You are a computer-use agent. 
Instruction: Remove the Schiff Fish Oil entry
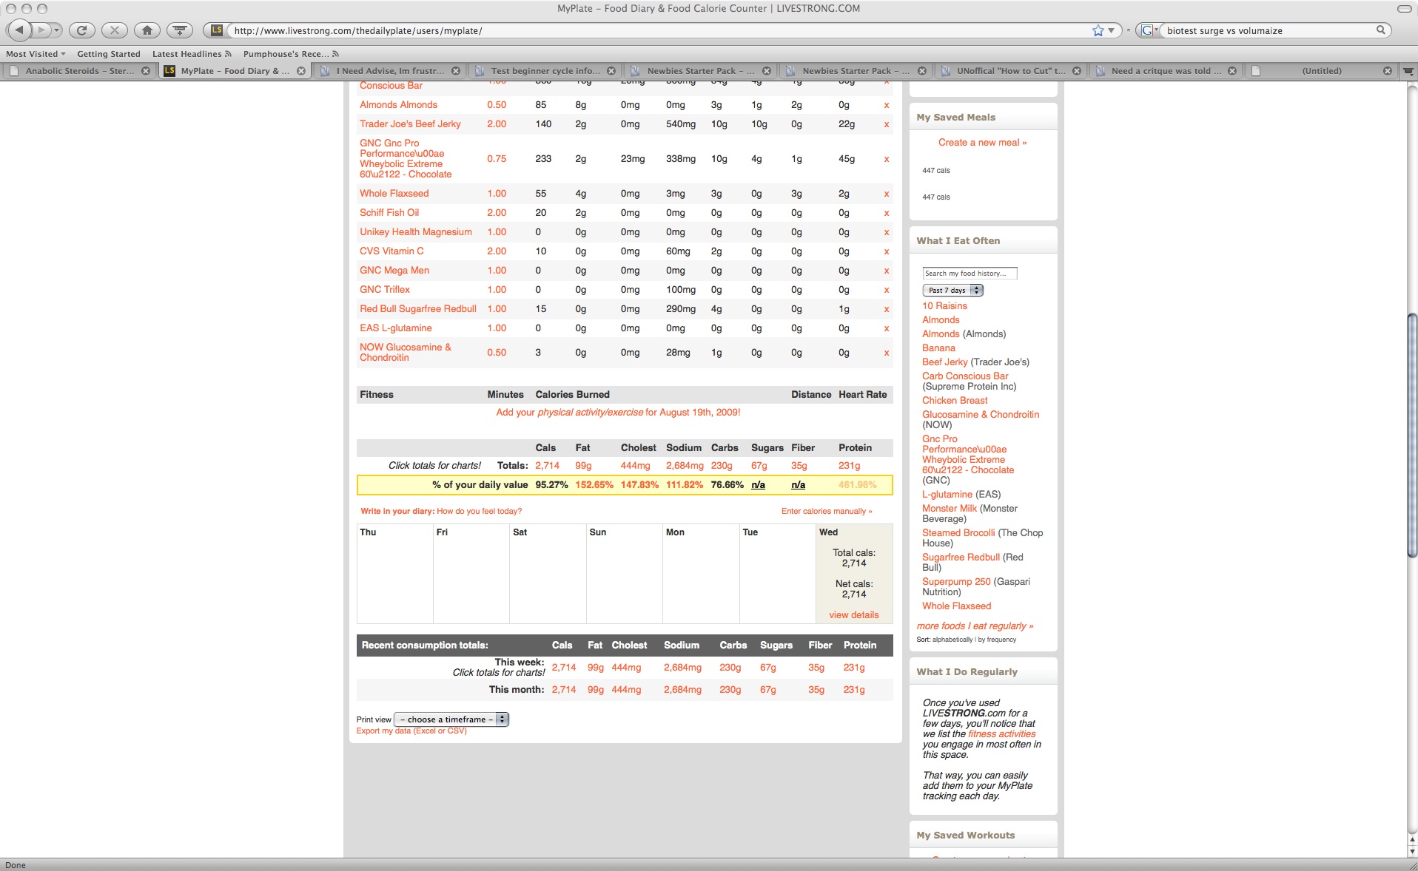point(886,213)
